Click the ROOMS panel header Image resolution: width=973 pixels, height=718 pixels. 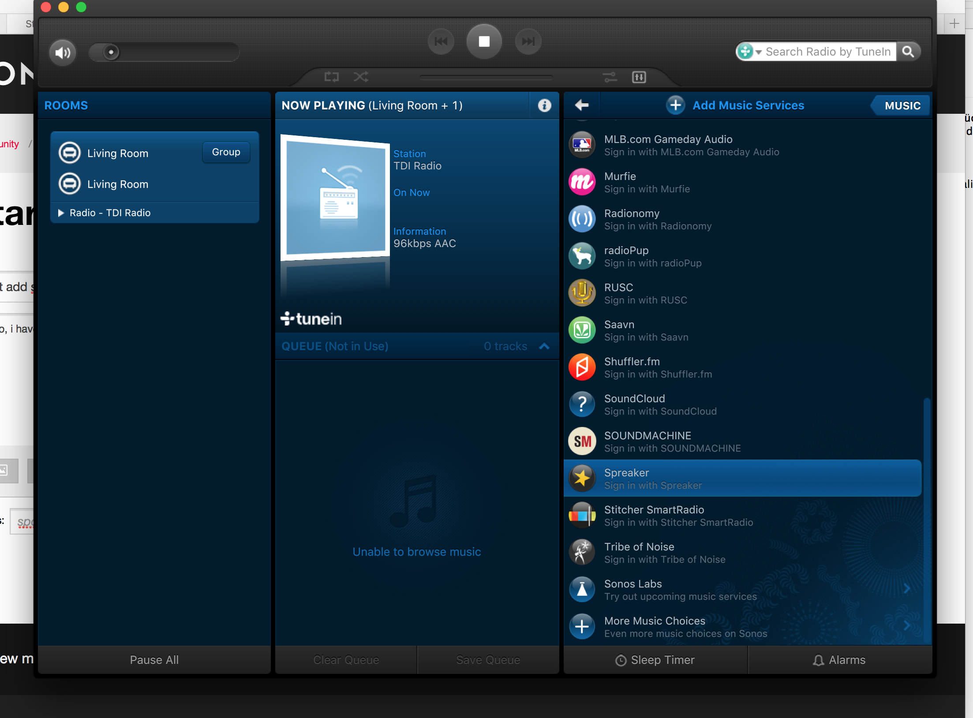point(154,105)
